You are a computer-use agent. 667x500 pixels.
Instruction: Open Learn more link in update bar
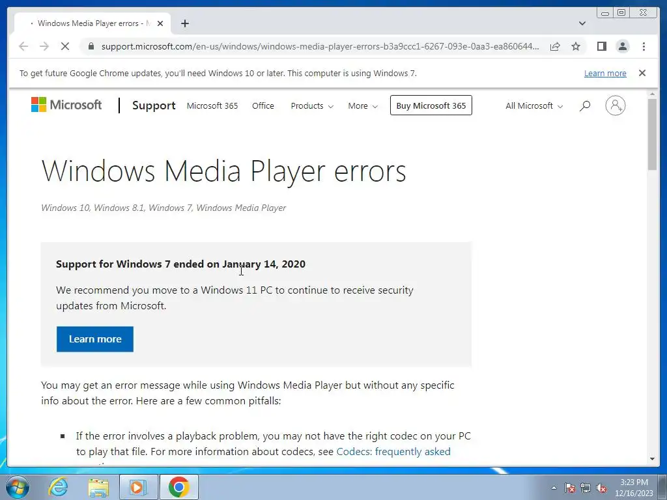(x=605, y=73)
